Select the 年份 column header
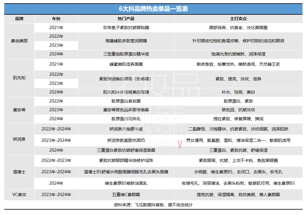 click(x=56, y=19)
